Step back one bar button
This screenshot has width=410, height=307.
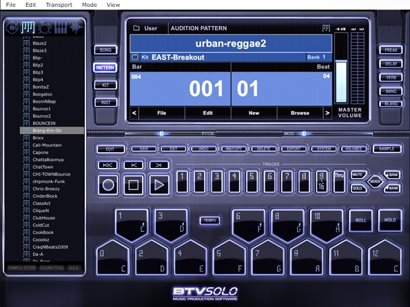[x=134, y=165]
